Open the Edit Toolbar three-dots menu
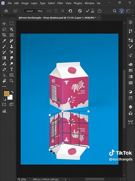 (x=4, y=86)
